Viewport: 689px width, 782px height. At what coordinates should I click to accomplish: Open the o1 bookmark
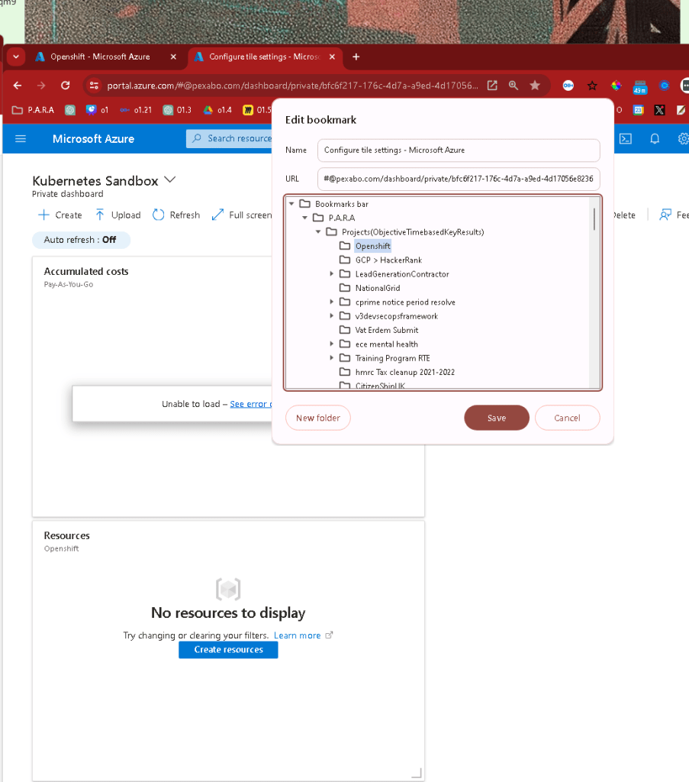coord(98,110)
